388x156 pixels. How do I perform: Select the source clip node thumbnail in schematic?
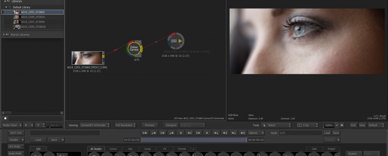[87, 58]
